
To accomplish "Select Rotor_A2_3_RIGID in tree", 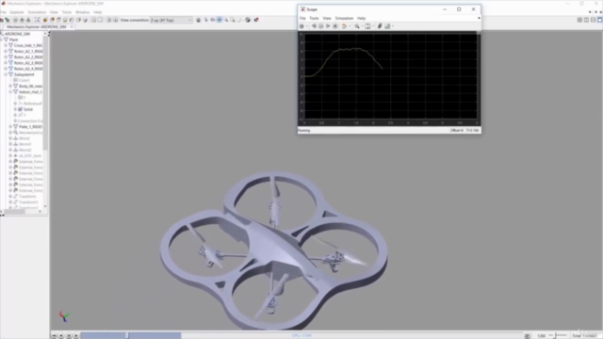I will pyautogui.click(x=28, y=63).
